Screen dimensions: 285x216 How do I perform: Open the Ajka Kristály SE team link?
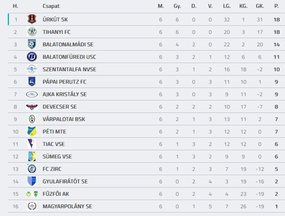click(x=65, y=94)
